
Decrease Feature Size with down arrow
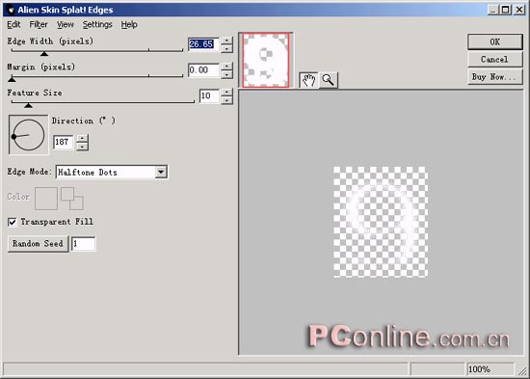227,100
